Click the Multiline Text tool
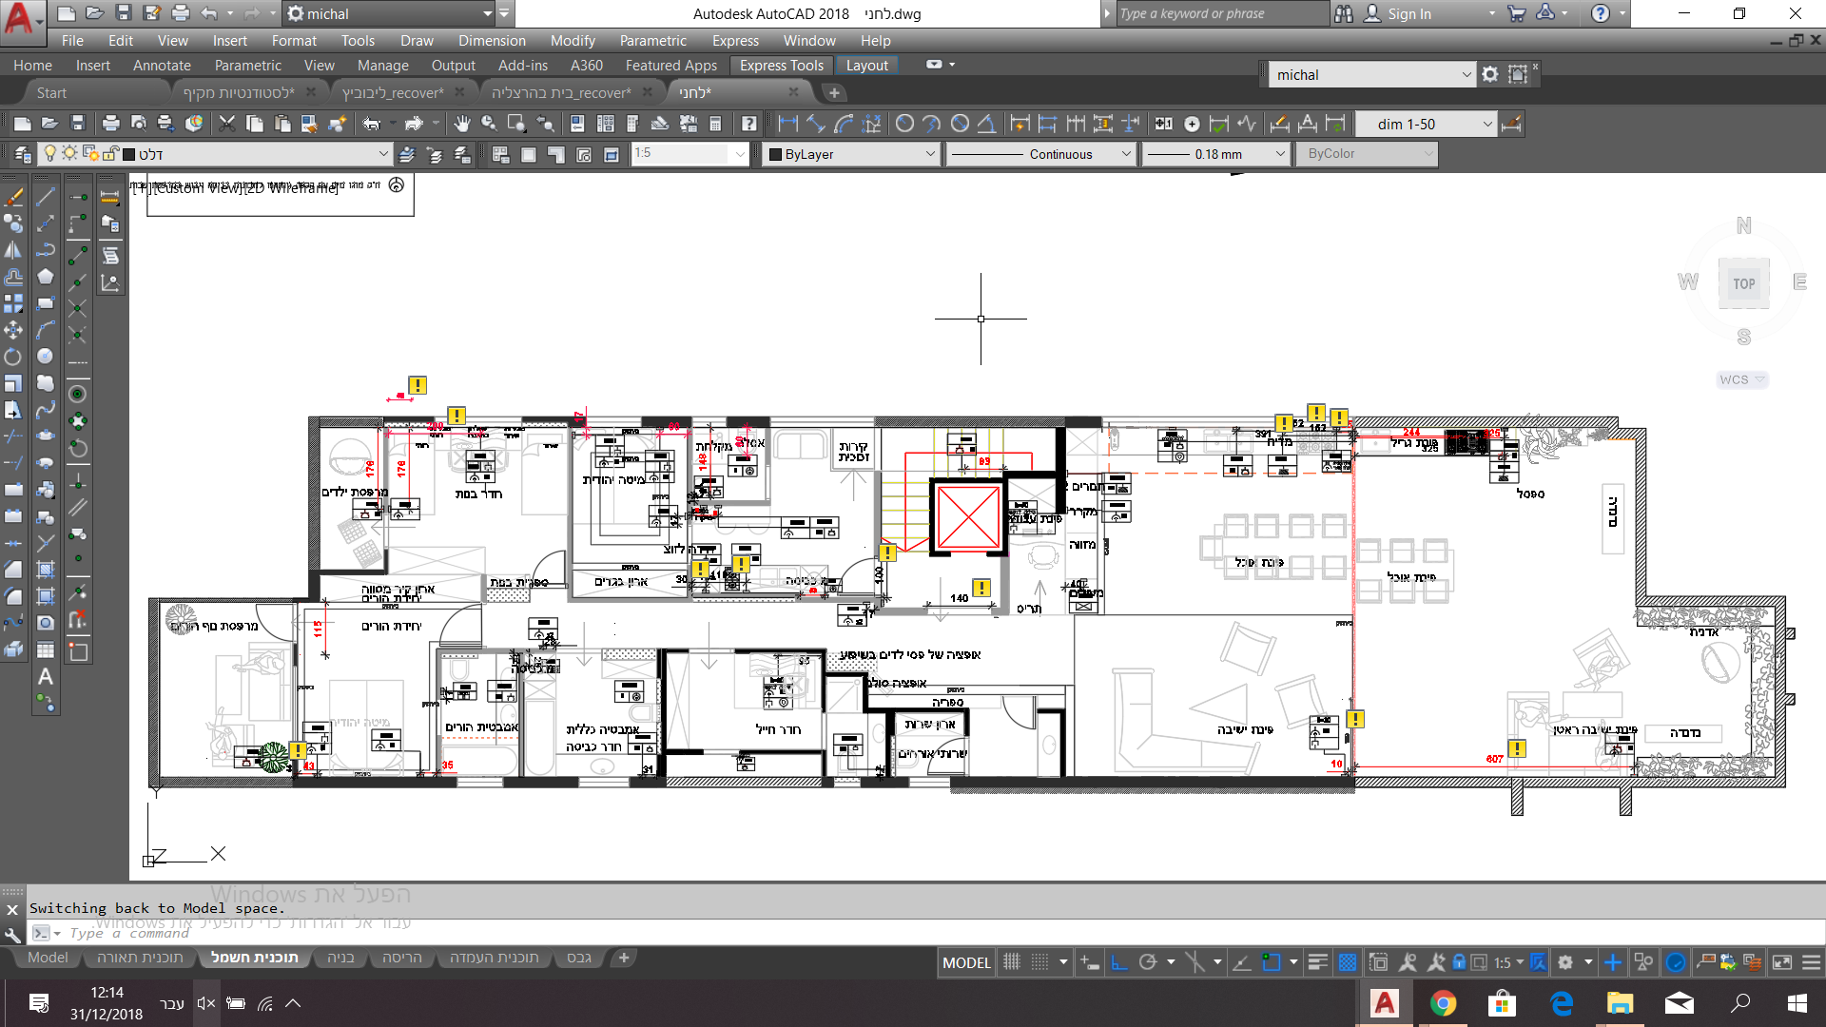This screenshot has height=1027, width=1826. (45, 677)
